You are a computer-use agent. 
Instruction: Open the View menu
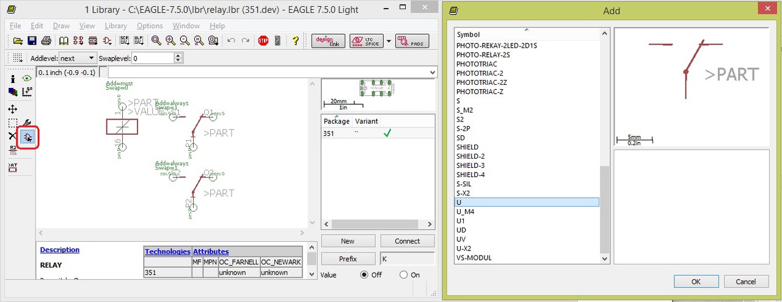pyautogui.click(x=87, y=26)
